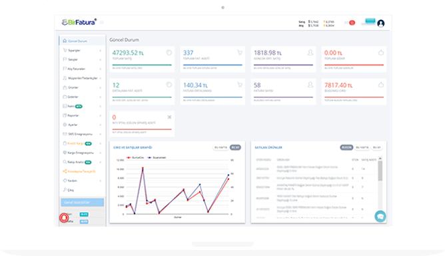Image resolution: width=445 pixels, height=256 pixels.
Task: Click the power icon beside Yardım
Action: [65, 181]
